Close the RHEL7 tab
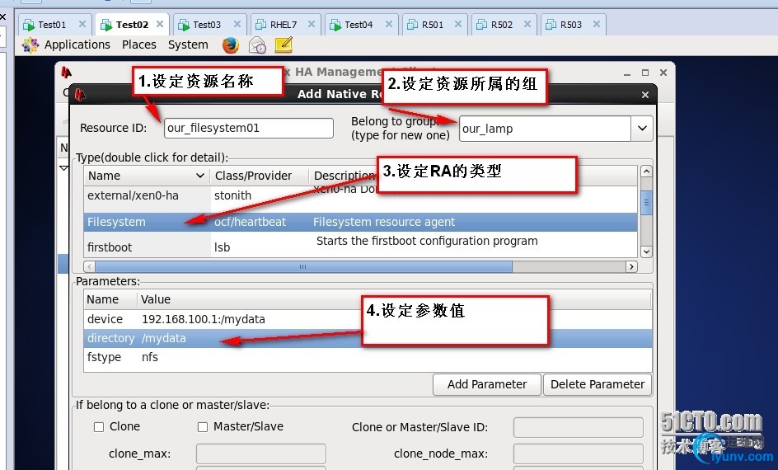Screen dimensions: 778x470 coord(311,24)
